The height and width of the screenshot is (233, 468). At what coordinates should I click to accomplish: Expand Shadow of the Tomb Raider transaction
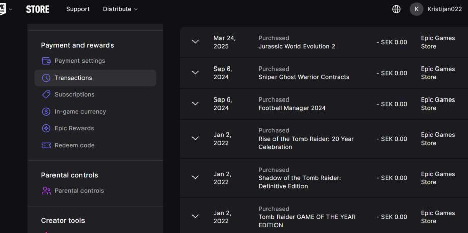point(195,178)
